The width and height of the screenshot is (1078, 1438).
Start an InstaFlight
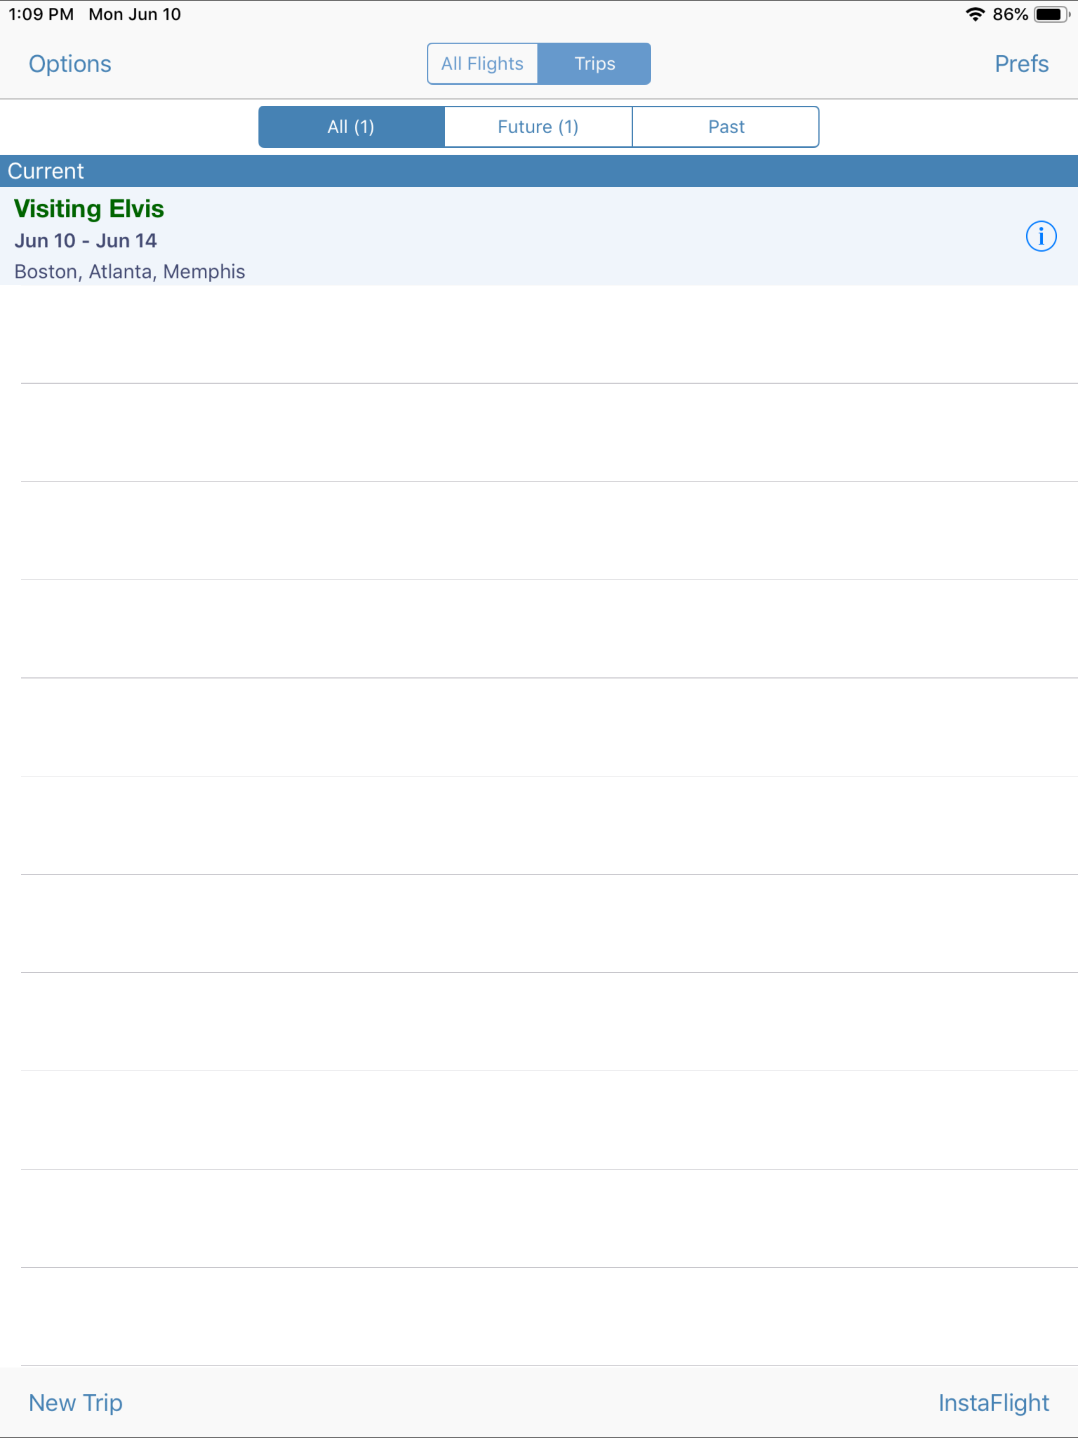click(993, 1403)
